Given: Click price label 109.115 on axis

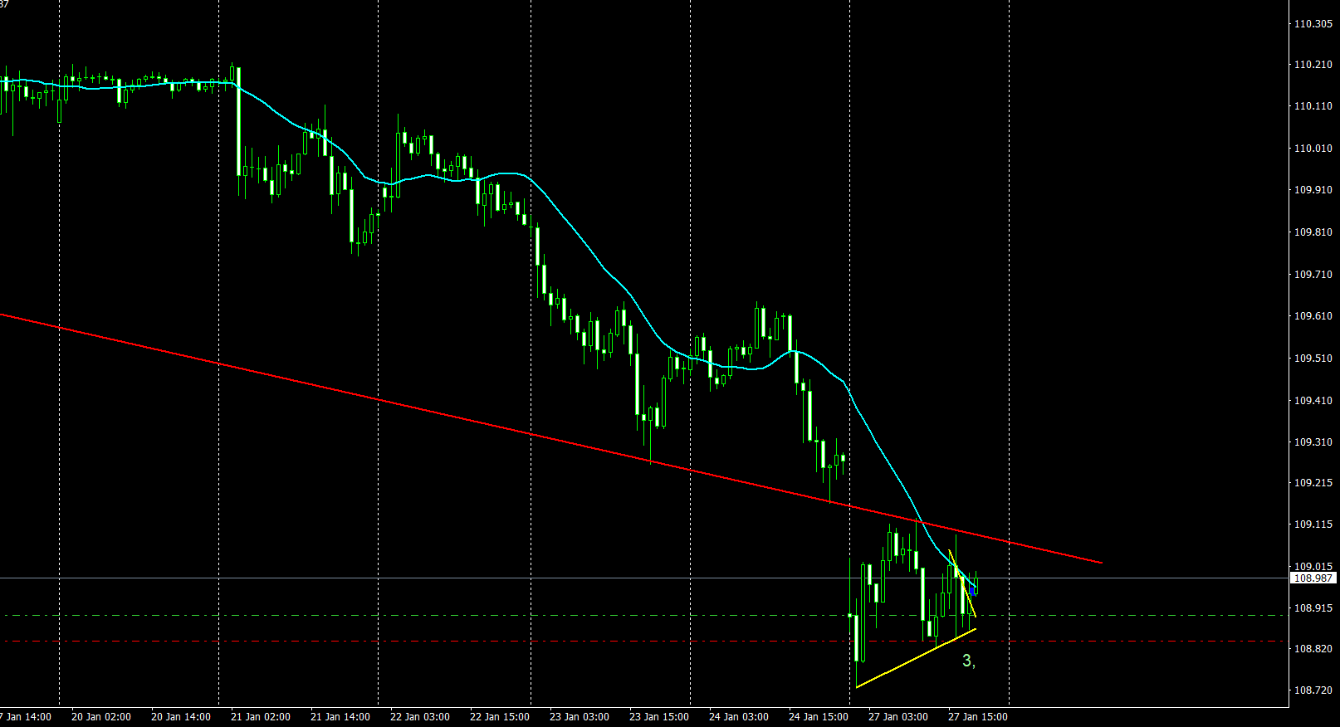Looking at the screenshot, I should point(1313,525).
